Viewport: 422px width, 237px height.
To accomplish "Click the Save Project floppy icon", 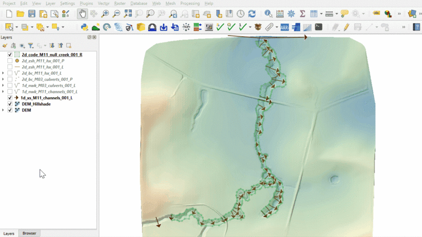I will click(x=32, y=14).
